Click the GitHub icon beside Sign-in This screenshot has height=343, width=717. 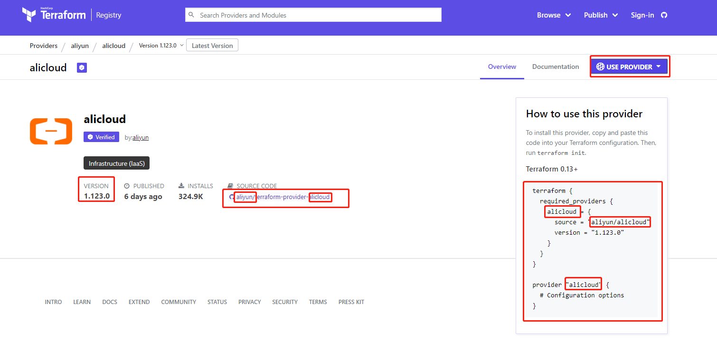(x=664, y=15)
